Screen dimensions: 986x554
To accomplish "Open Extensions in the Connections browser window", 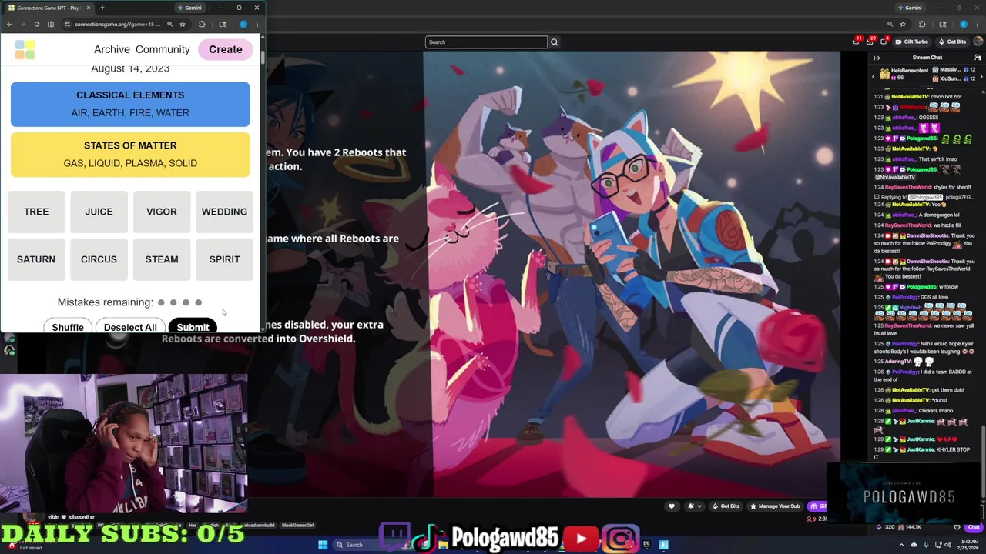I will [x=202, y=24].
